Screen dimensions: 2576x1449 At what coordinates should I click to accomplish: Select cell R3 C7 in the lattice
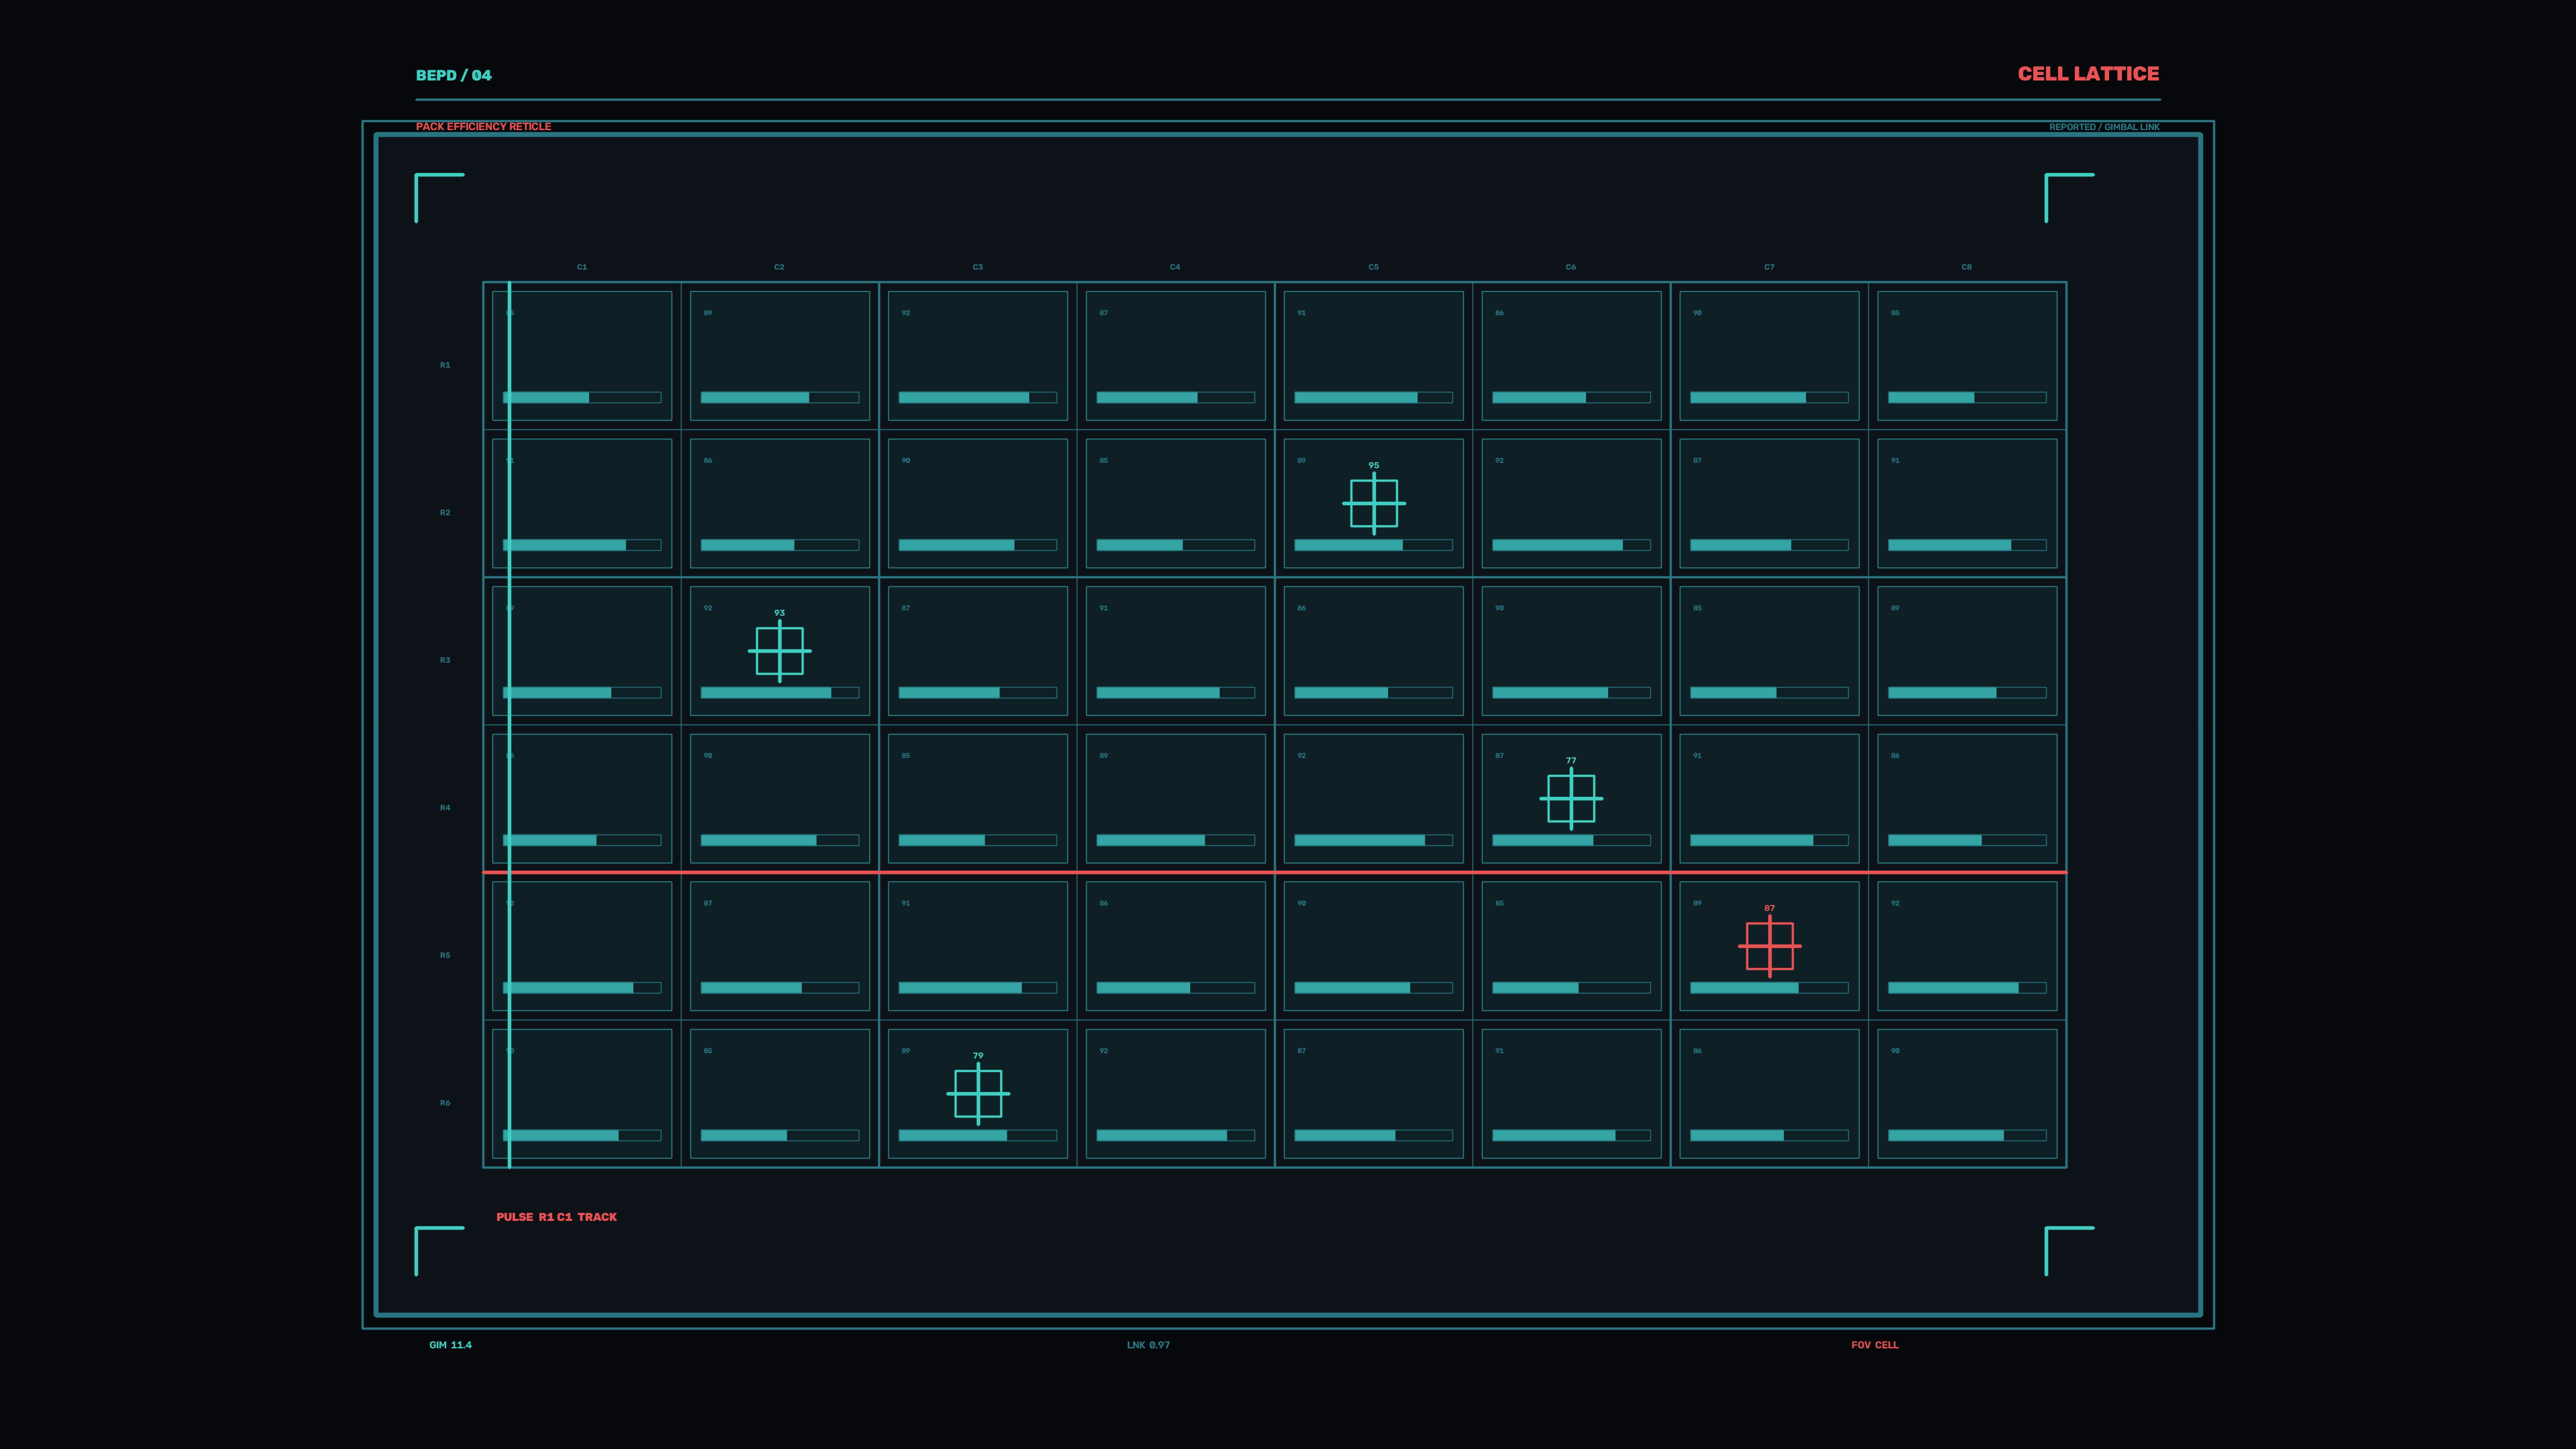(1770, 651)
